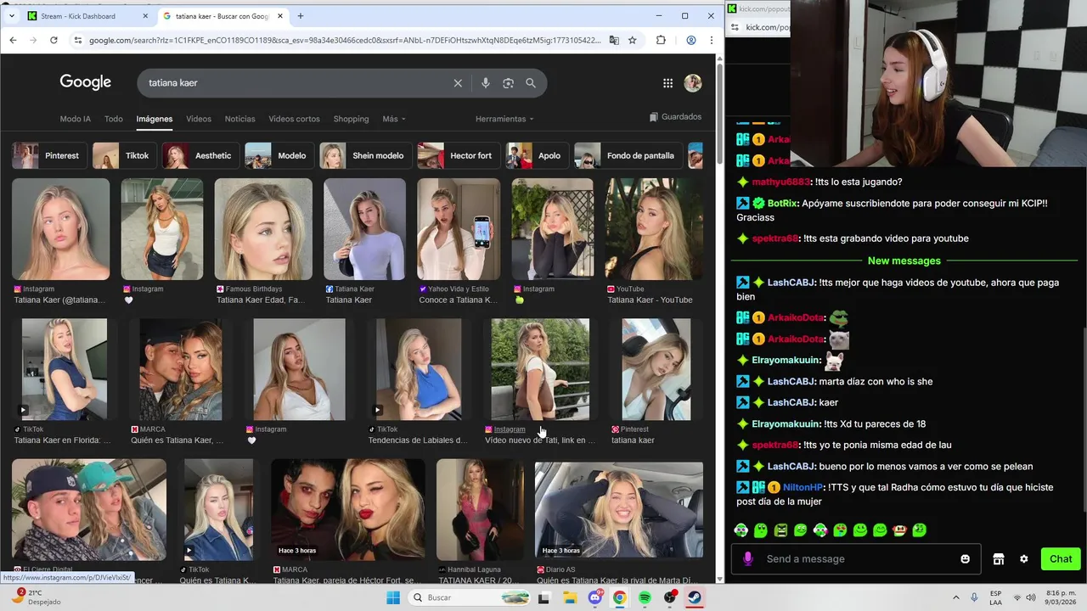Click the purple voice microphone in chat box
The width and height of the screenshot is (1087, 611).
tap(747, 558)
